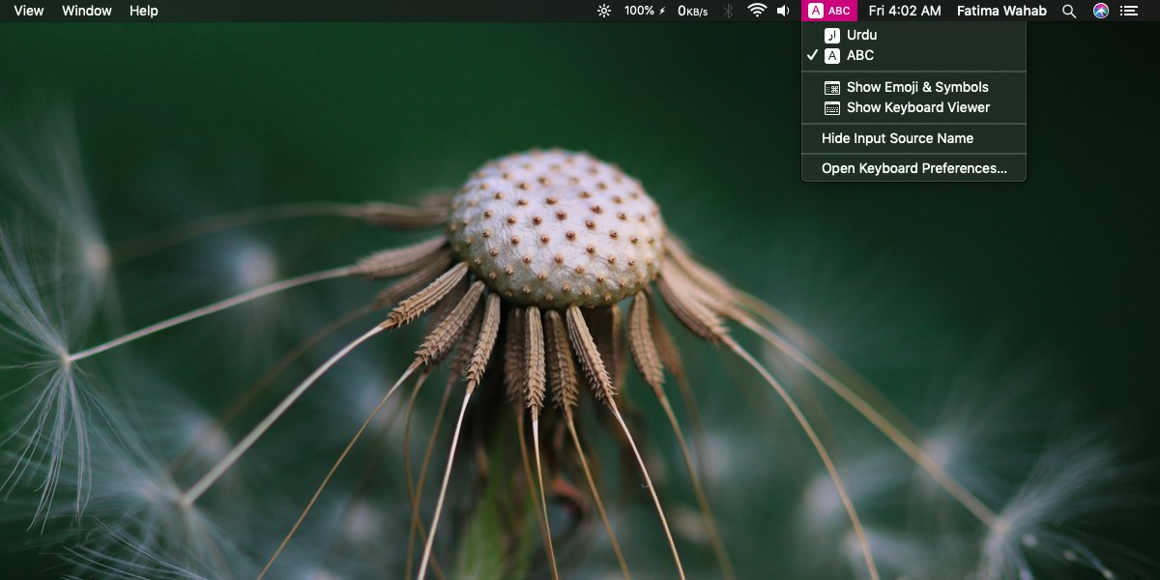Open the View menu

click(x=29, y=11)
